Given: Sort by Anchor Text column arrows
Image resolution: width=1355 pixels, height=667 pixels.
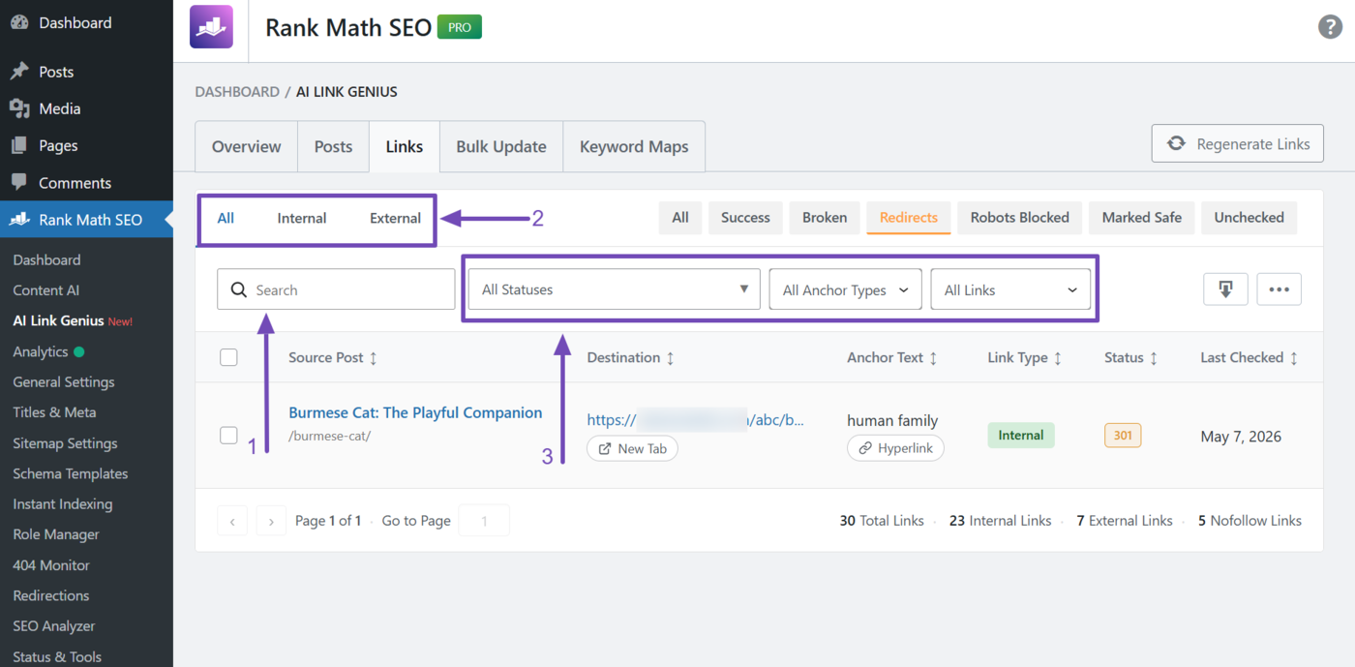Looking at the screenshot, I should pyautogui.click(x=933, y=358).
